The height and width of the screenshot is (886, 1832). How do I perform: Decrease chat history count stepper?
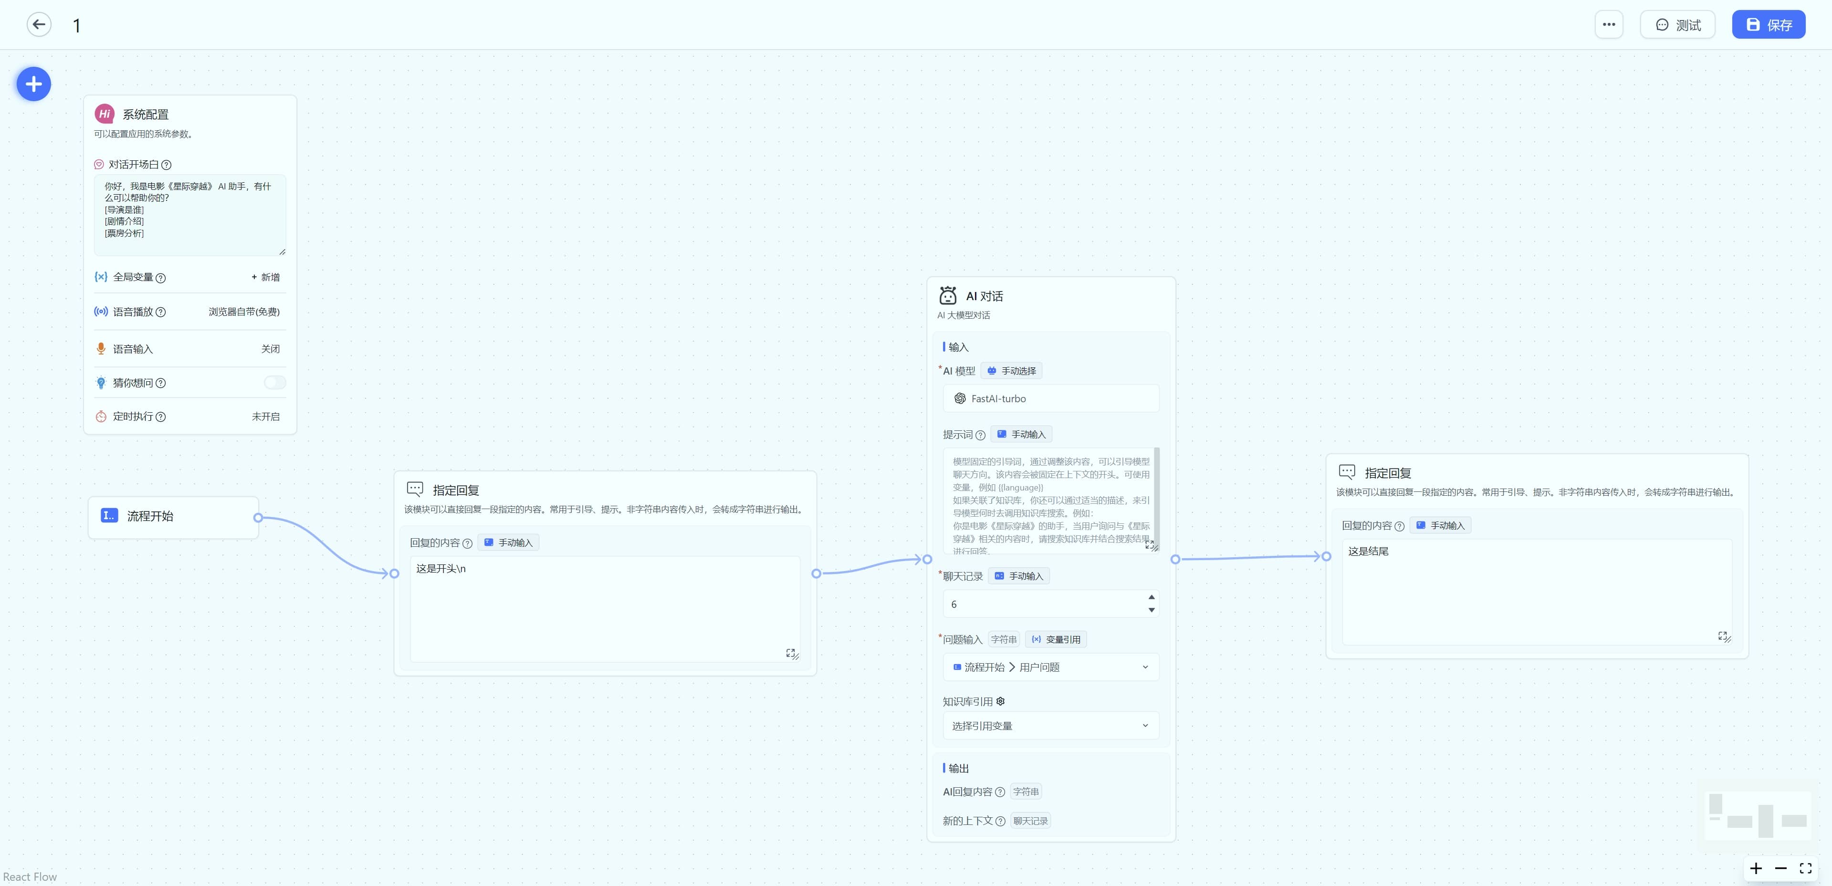tap(1152, 610)
